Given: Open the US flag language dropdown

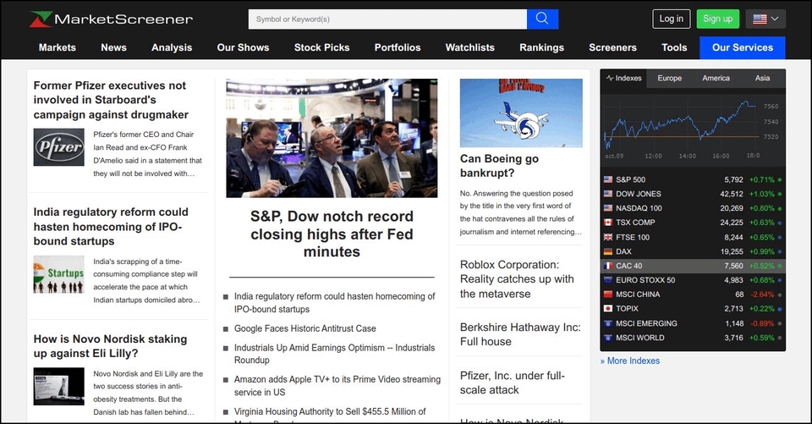Looking at the screenshot, I should pos(765,19).
